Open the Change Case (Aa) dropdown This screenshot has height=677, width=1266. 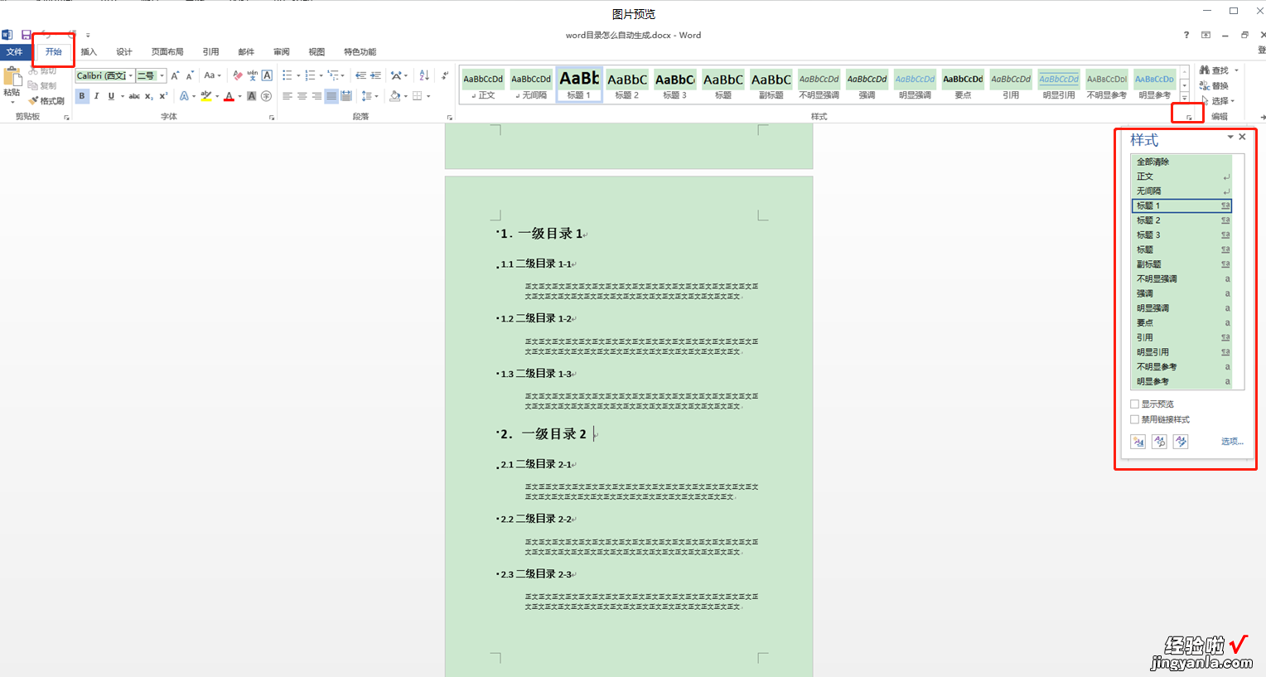(x=213, y=75)
